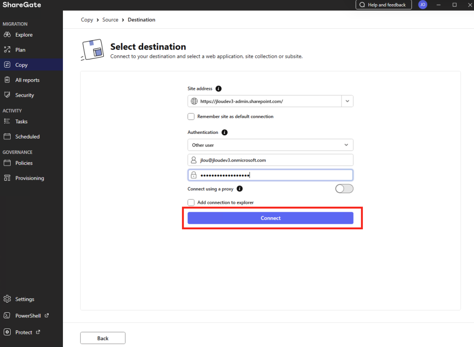Screen dimensions: 474x347
Task: Select the Copy menu item
Action: [x=31, y=65]
